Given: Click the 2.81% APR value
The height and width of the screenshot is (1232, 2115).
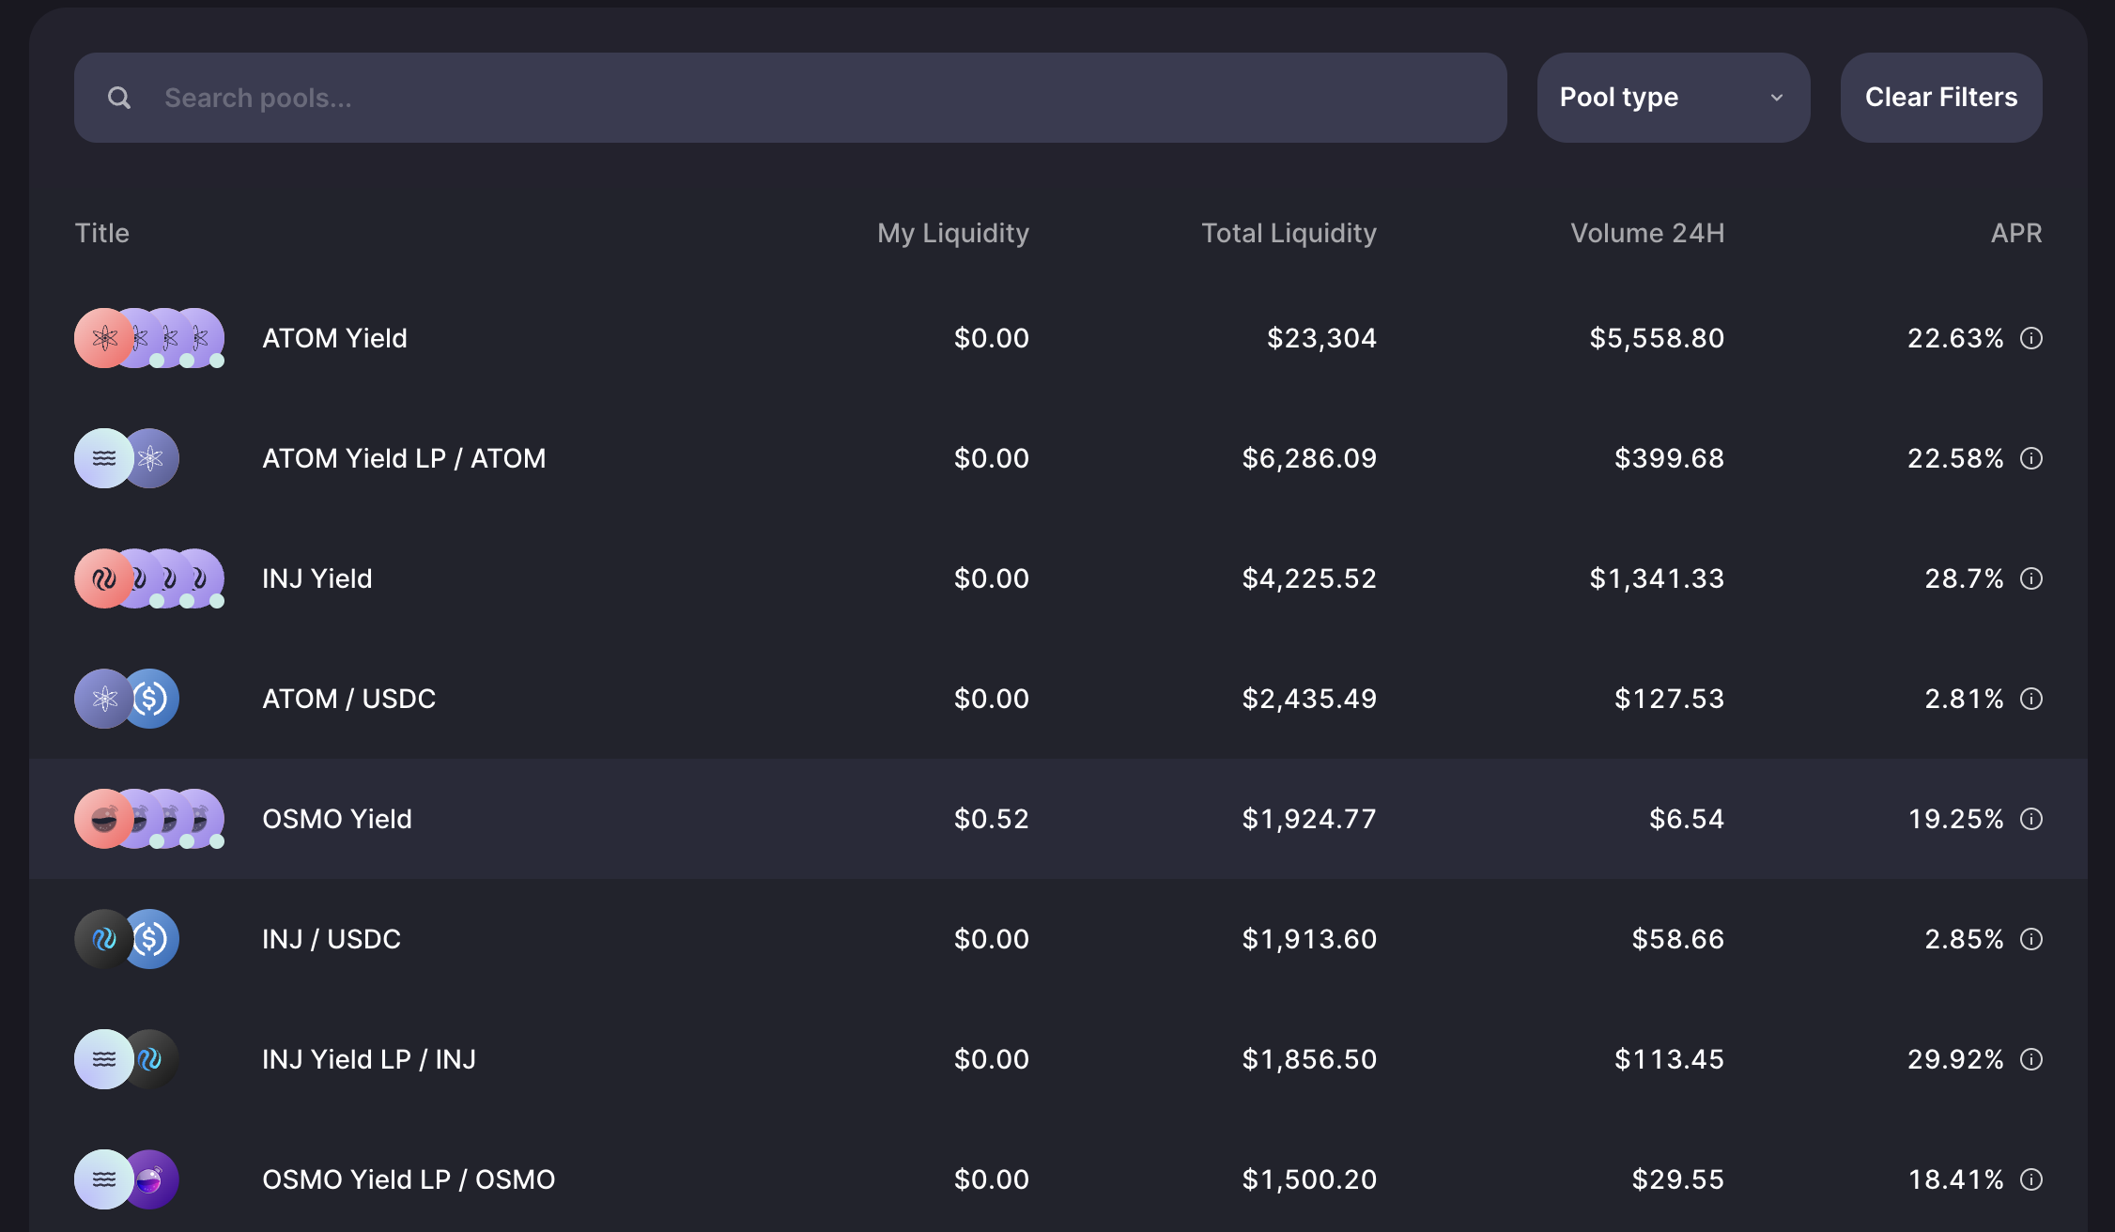Looking at the screenshot, I should tap(1965, 699).
